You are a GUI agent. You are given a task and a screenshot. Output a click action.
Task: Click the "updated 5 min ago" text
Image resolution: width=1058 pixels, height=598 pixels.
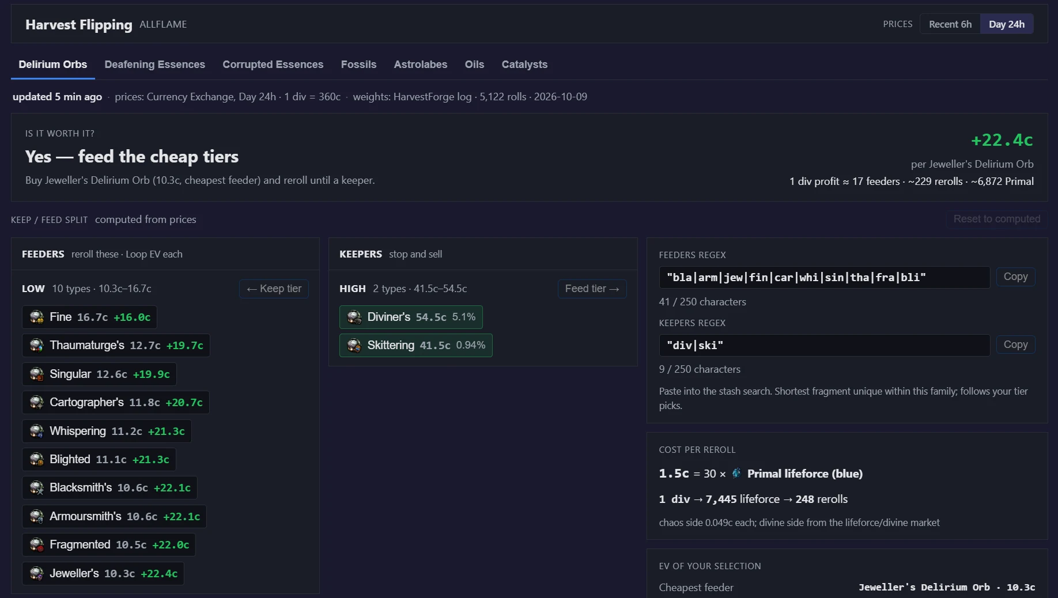click(x=58, y=97)
